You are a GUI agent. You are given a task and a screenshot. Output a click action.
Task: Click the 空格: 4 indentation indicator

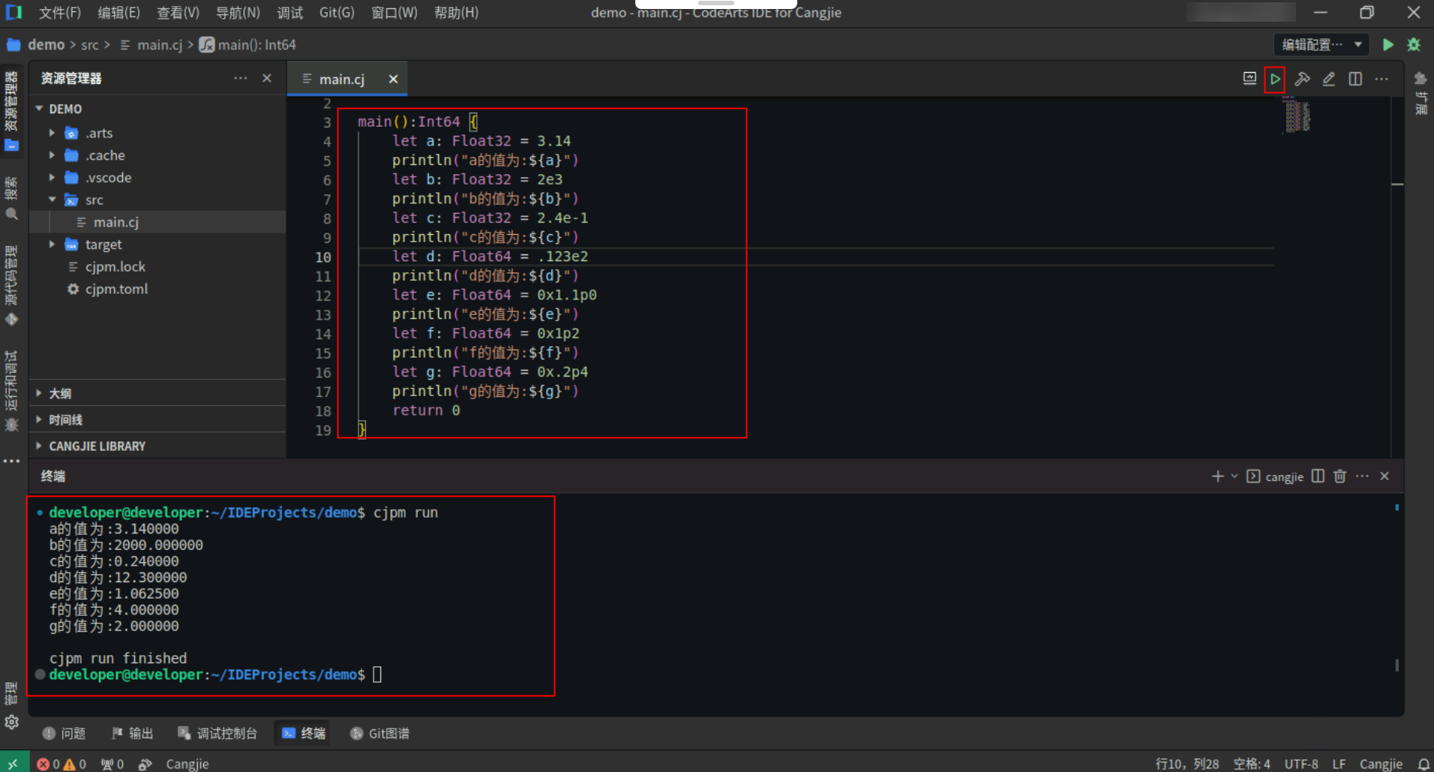pos(1252,764)
